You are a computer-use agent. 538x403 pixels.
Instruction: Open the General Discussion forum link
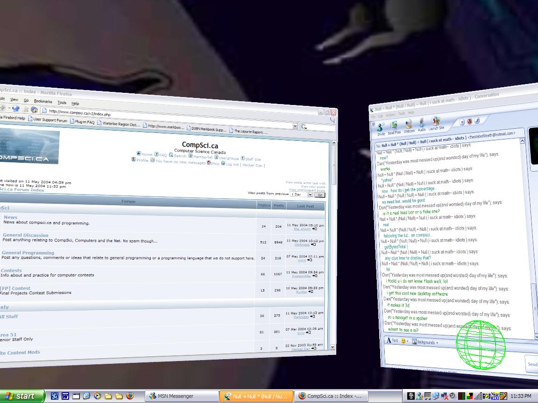coord(26,235)
